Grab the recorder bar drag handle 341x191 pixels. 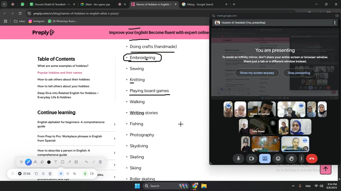(13, 174)
